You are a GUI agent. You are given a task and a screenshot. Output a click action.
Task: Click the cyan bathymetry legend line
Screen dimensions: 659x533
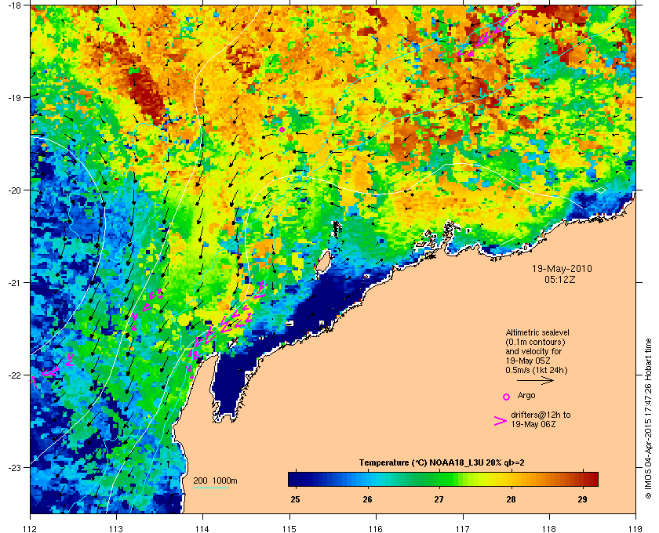210,488
